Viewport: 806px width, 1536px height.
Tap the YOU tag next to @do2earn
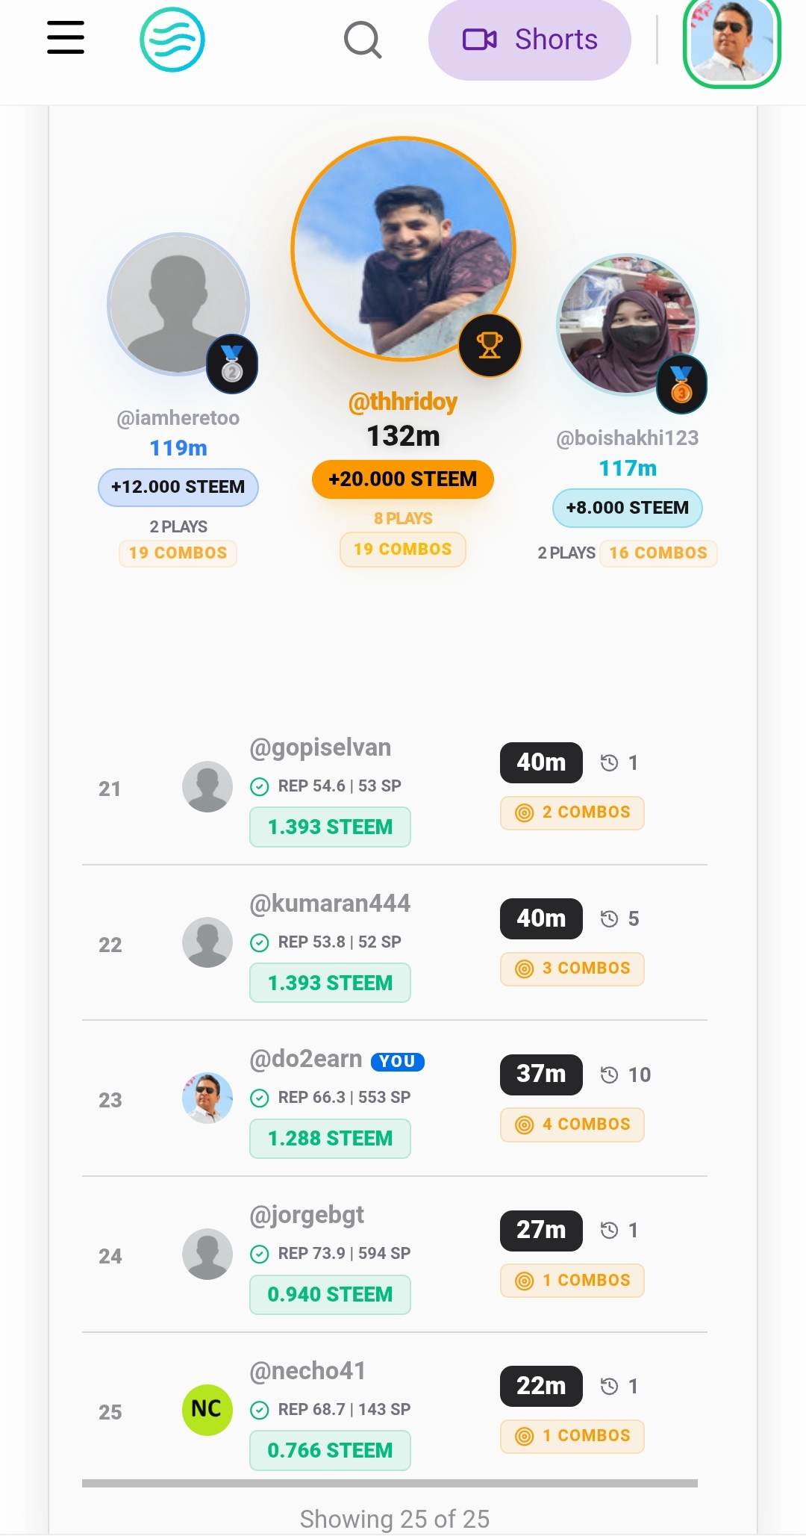(398, 1061)
